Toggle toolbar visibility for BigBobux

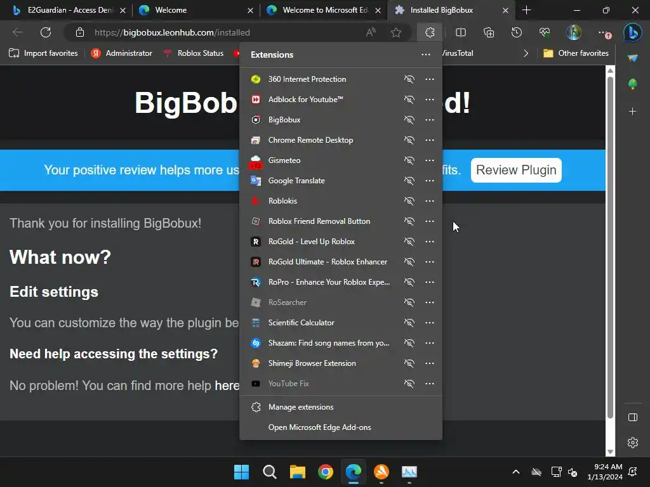point(409,120)
